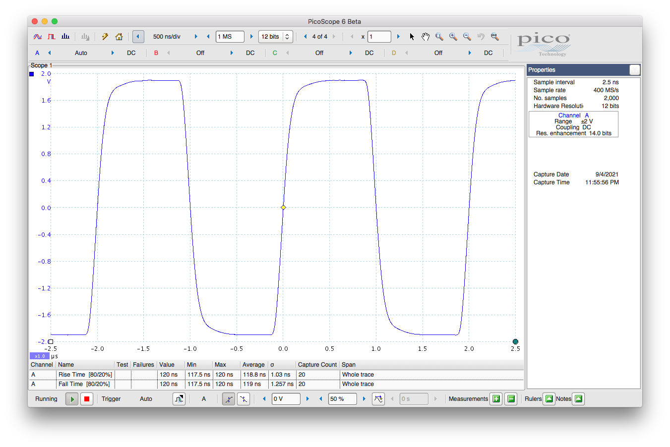Switch to Persistence mode icon

click(x=52, y=37)
